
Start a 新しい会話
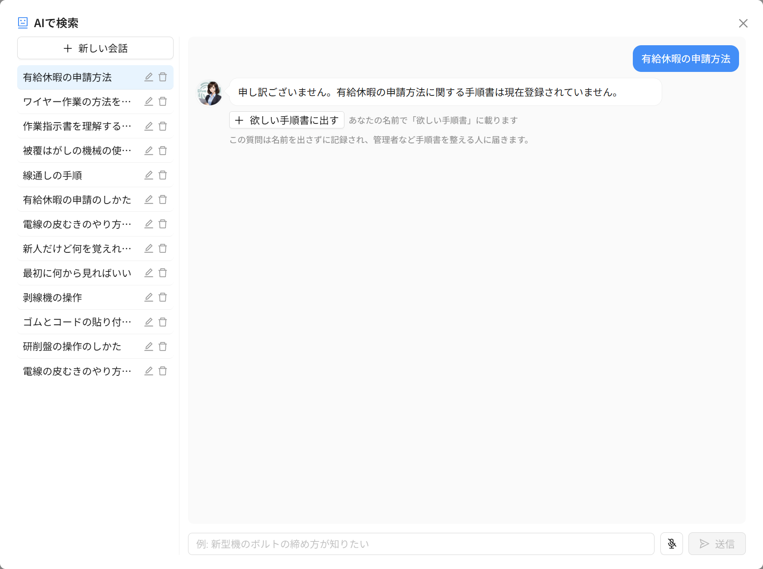95,48
